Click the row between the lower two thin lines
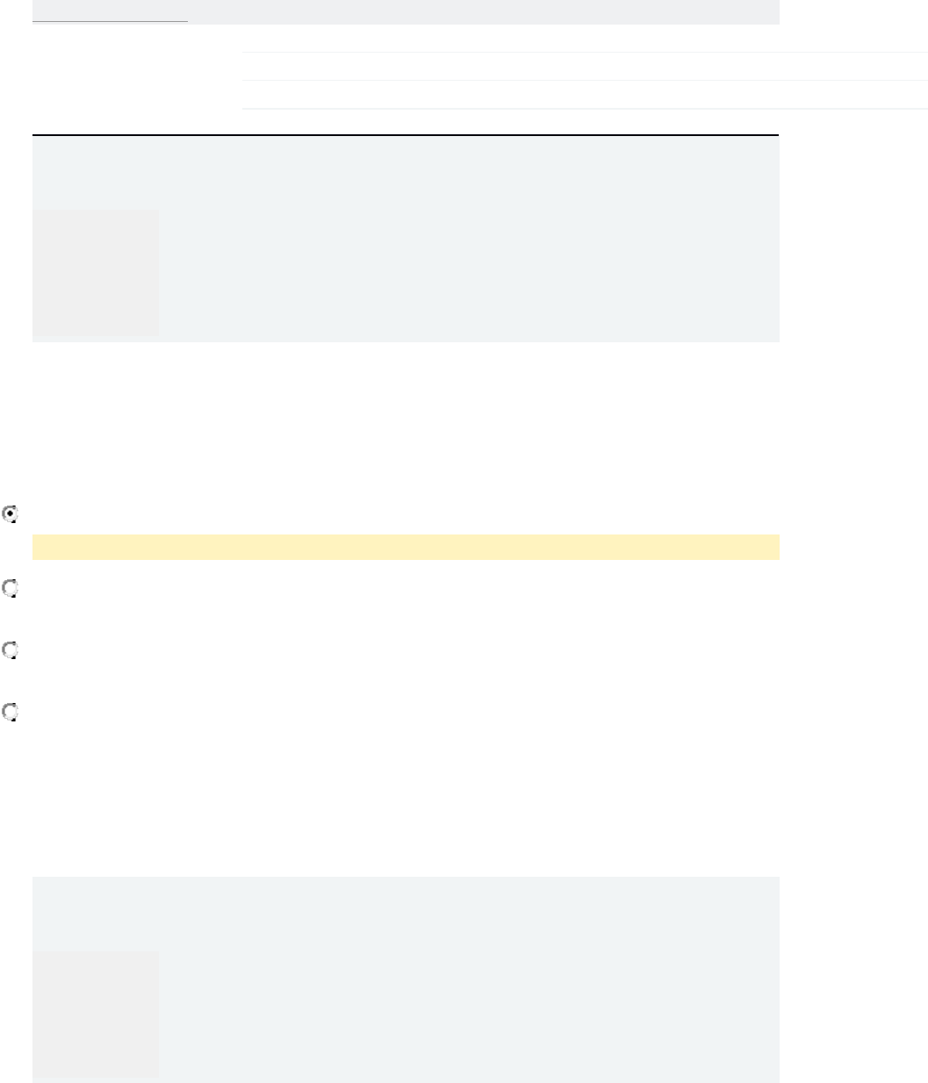928x1083 pixels. point(584,95)
